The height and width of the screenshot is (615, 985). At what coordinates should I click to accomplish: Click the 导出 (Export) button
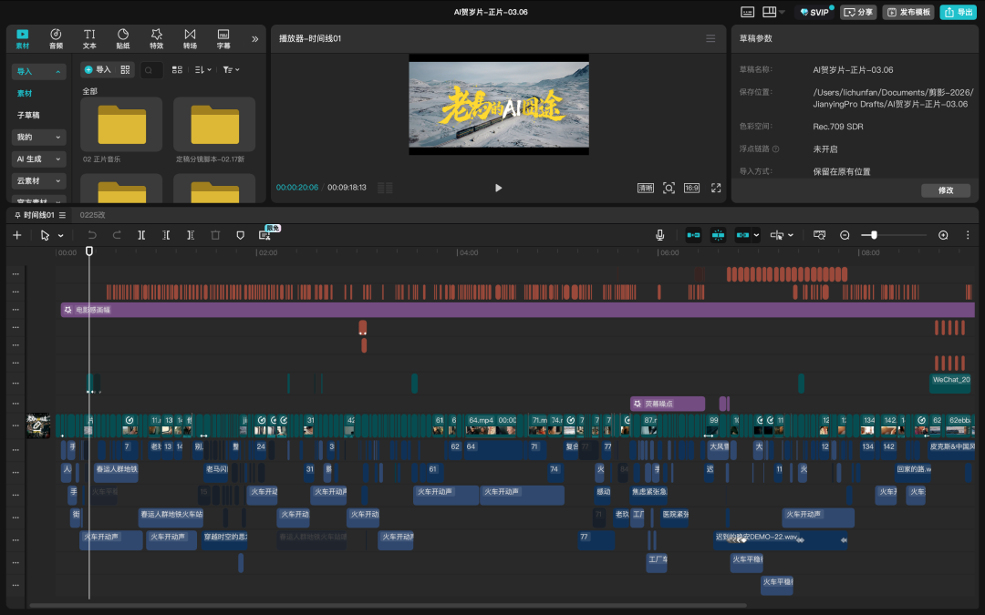(959, 12)
